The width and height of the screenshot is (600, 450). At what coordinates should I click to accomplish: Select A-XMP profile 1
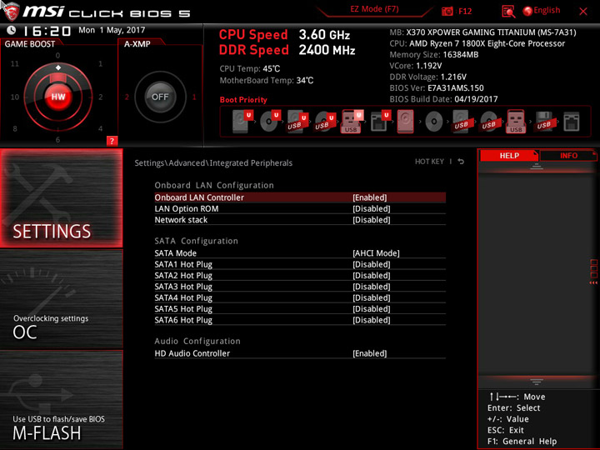[194, 97]
